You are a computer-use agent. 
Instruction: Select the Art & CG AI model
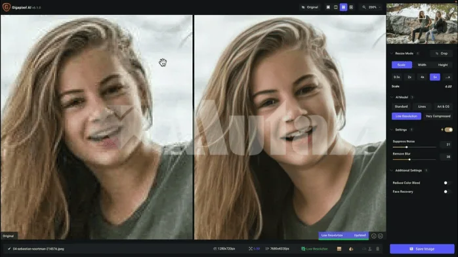coord(443,106)
